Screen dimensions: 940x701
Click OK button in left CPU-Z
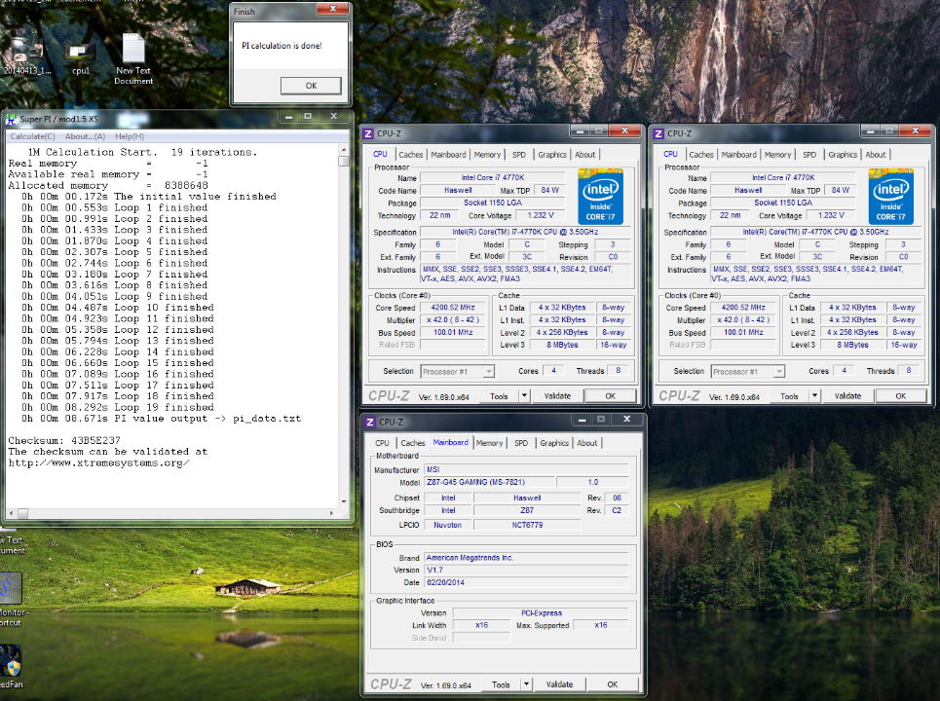(611, 396)
